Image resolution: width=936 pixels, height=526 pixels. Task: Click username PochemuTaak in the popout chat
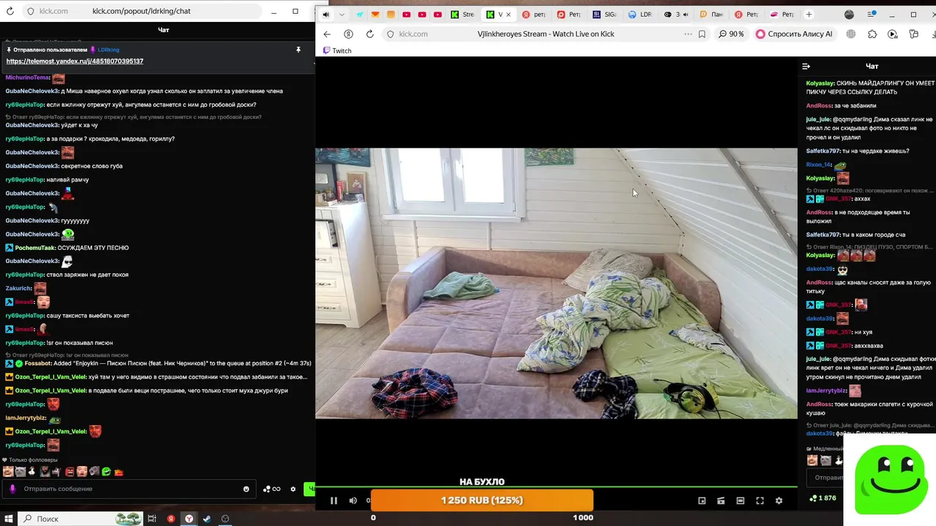(34, 248)
